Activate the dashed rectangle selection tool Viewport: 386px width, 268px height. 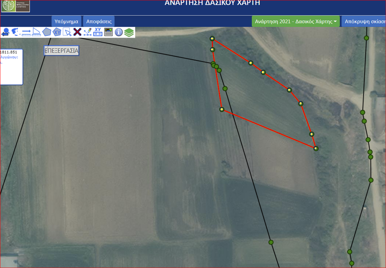pyautogui.click(x=67, y=32)
